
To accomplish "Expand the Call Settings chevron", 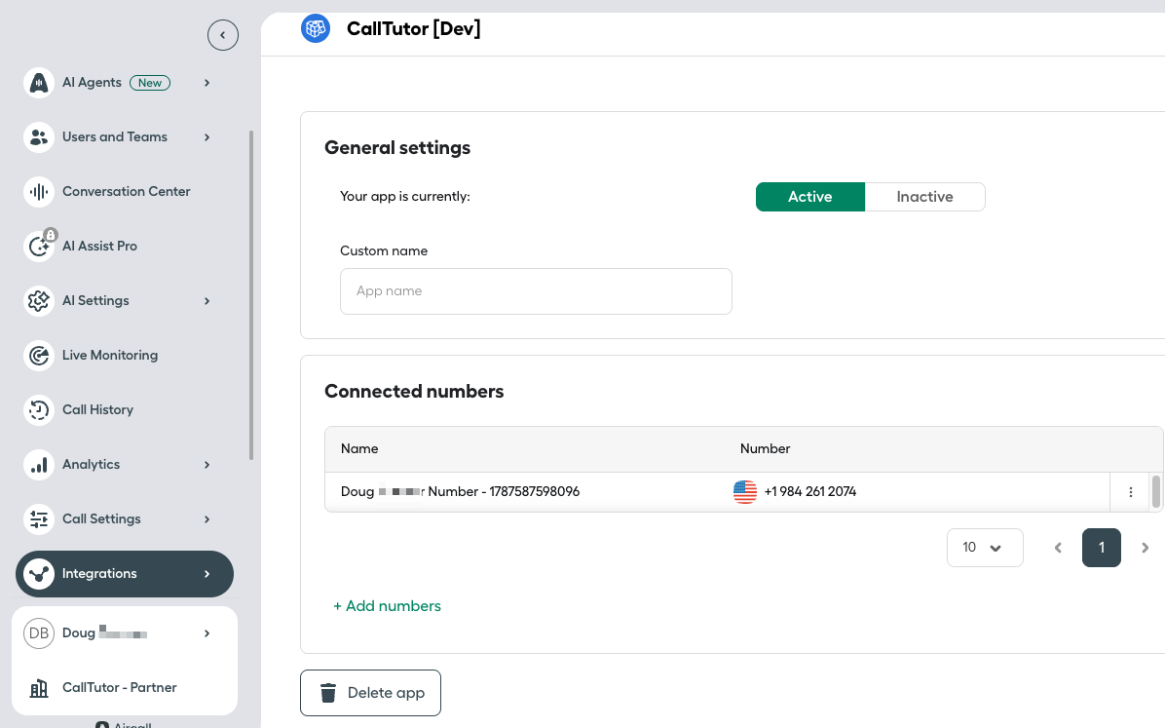I will point(207,519).
